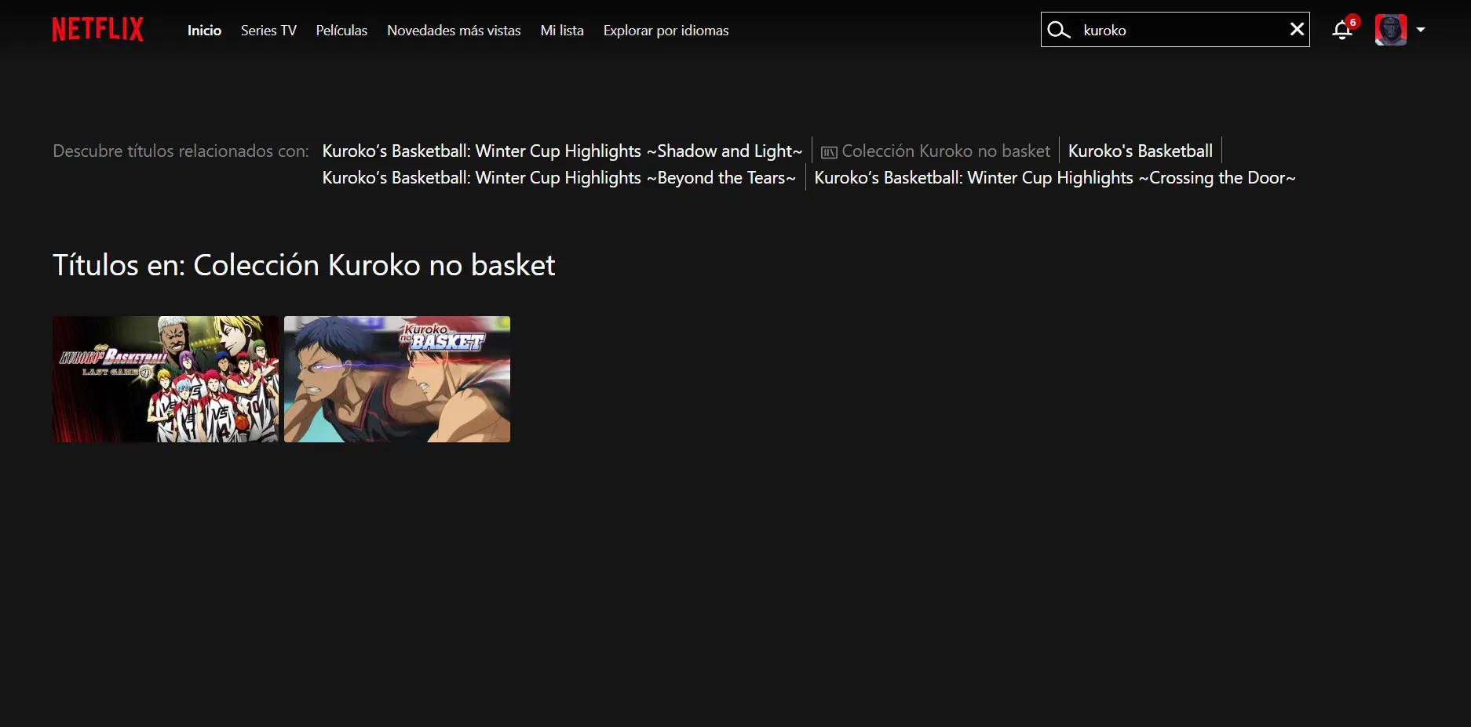Image resolution: width=1471 pixels, height=727 pixels.
Task: Open Winter Cup Highlights Crossing the Door link
Action: (1055, 177)
